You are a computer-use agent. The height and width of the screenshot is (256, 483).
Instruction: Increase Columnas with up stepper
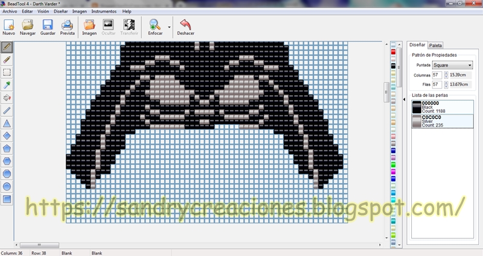tap(446, 73)
